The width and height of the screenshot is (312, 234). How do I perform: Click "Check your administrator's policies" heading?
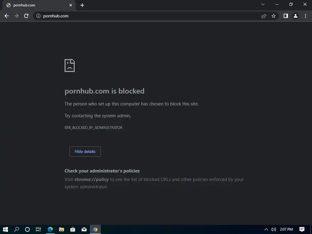[102, 171]
